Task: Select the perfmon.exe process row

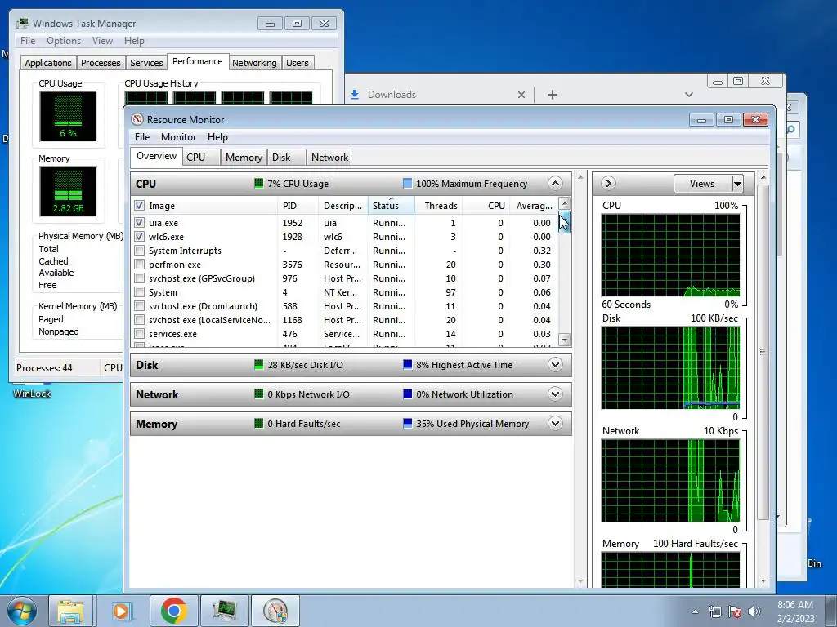Action: [x=344, y=265]
